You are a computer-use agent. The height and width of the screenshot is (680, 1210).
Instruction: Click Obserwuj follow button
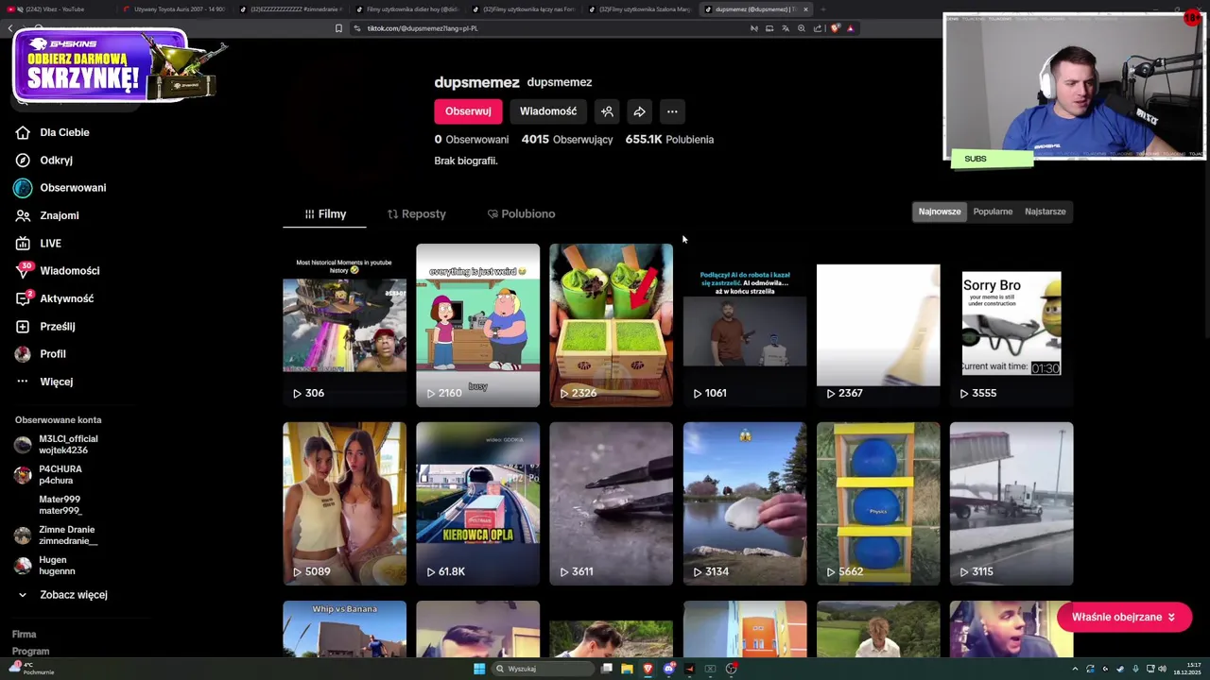468,111
